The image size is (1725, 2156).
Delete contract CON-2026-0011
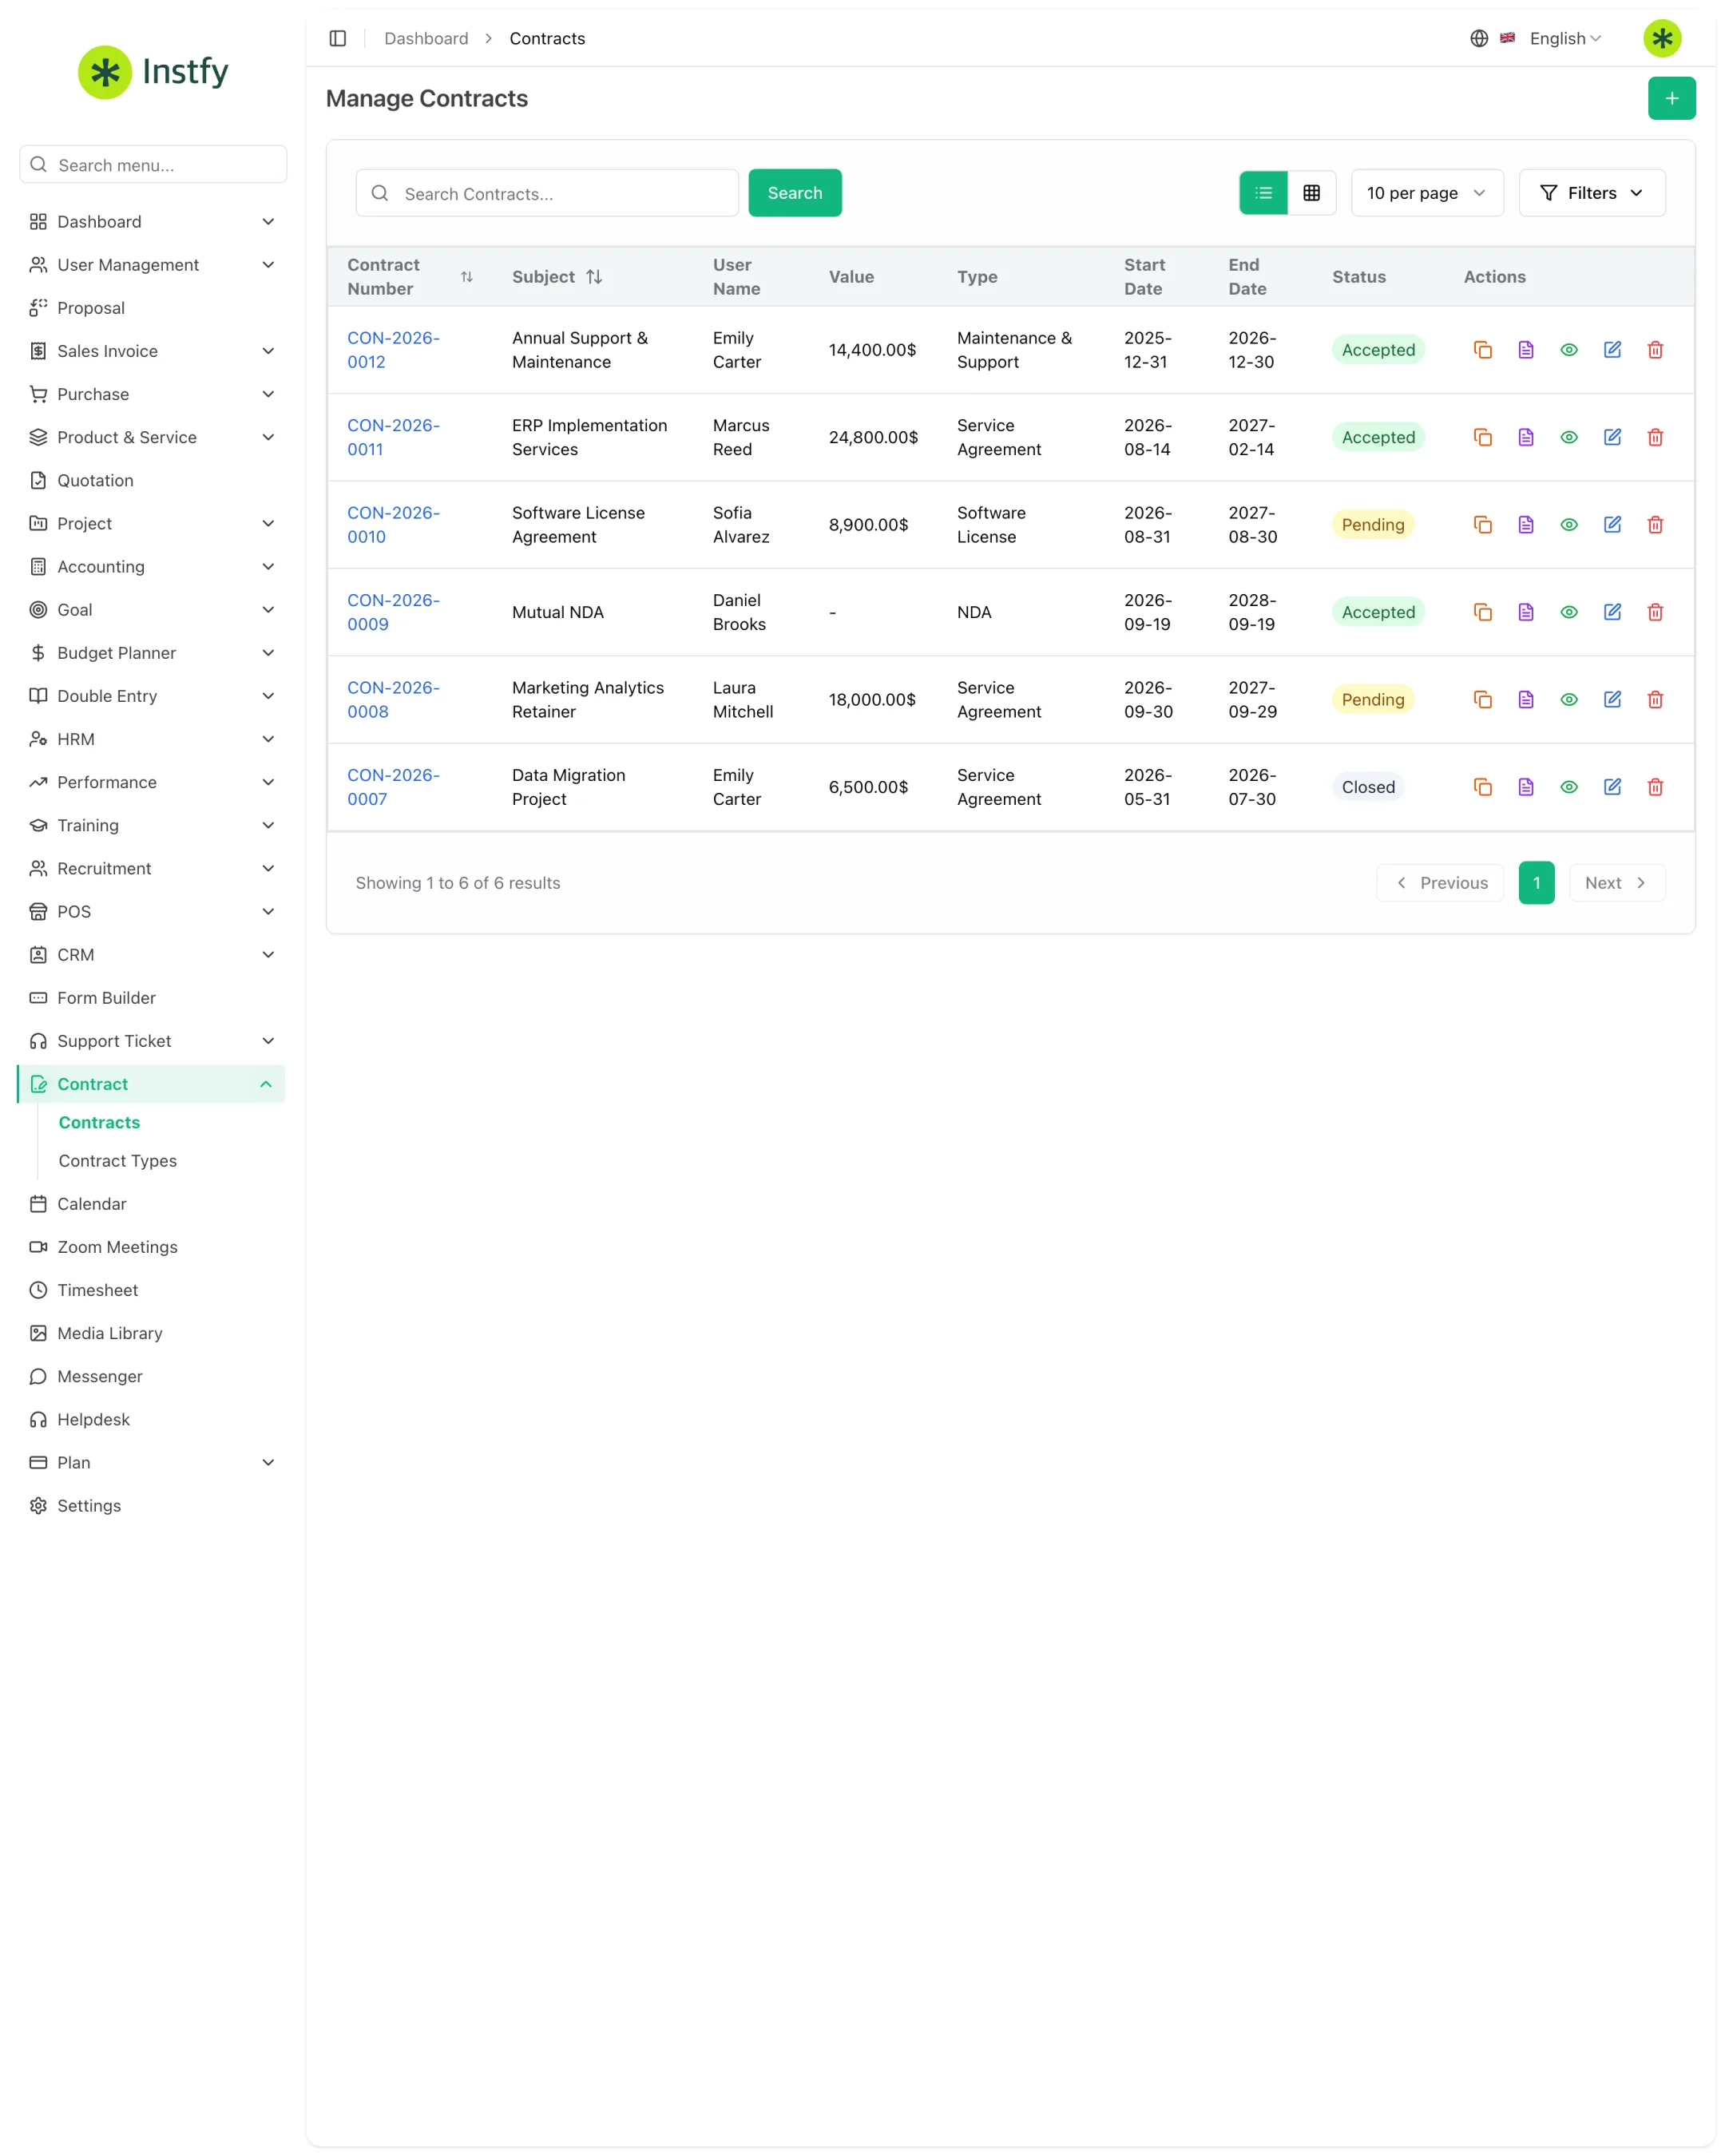coord(1655,437)
